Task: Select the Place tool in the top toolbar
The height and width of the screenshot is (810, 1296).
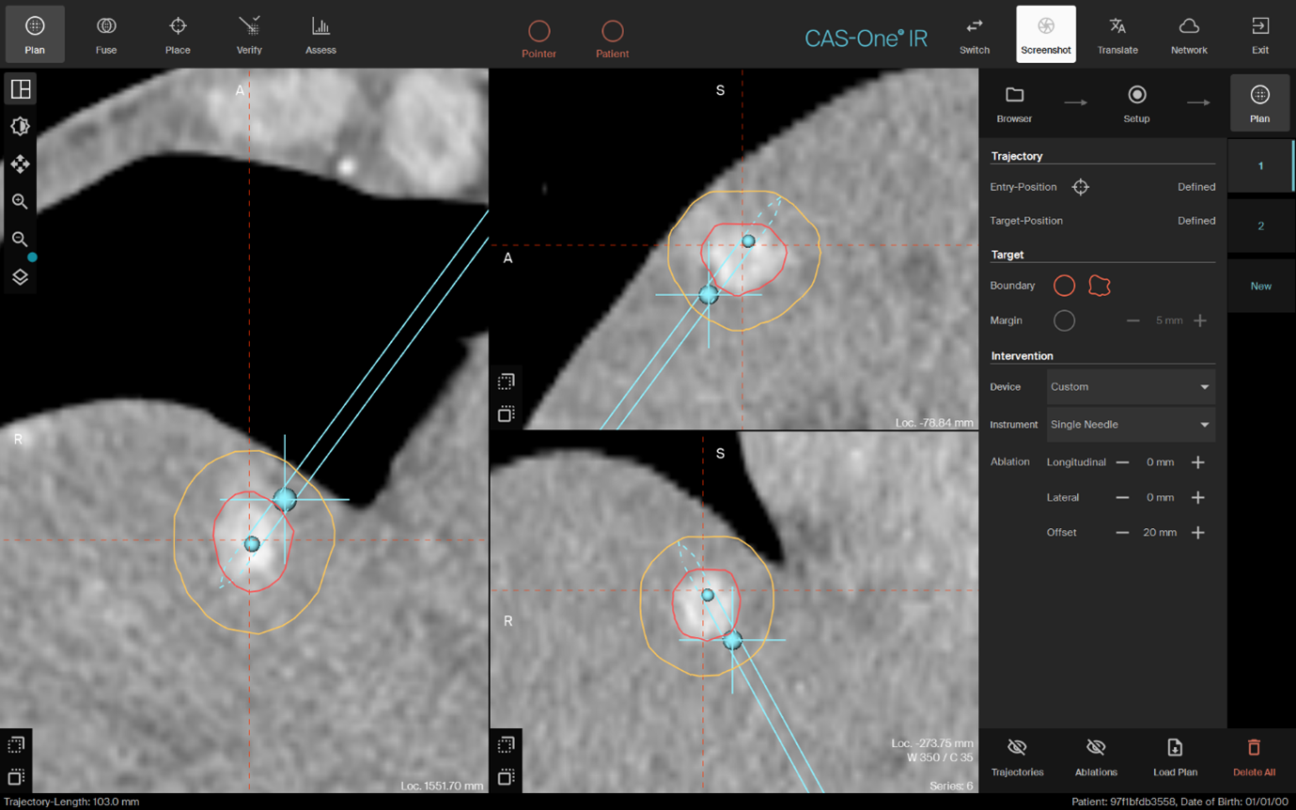Action: (178, 34)
